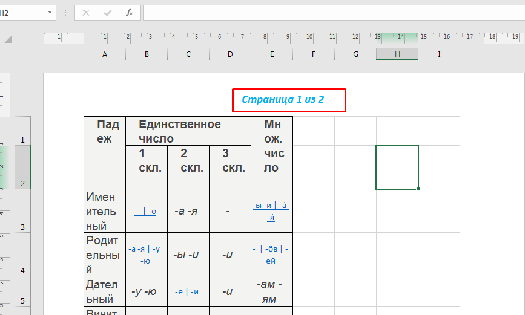The width and height of the screenshot is (525, 315).
Task: Select column A header
Action: point(105,54)
